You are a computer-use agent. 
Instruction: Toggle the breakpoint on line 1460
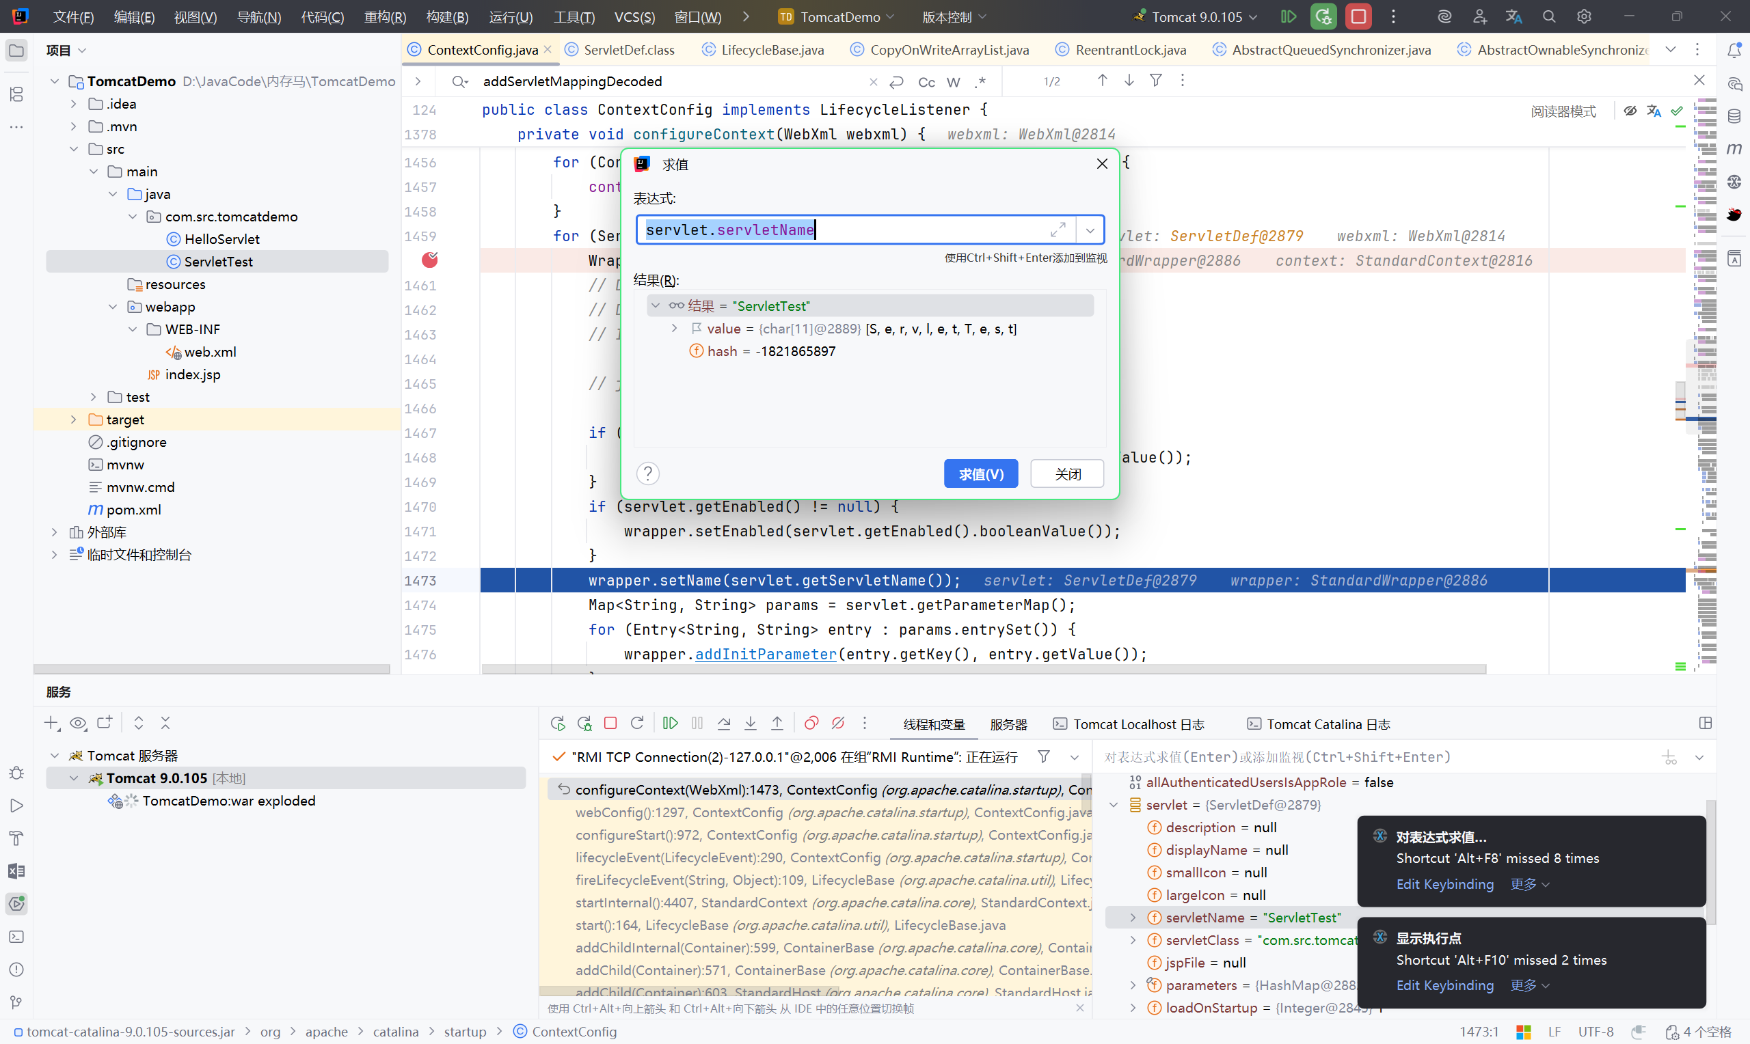[429, 260]
